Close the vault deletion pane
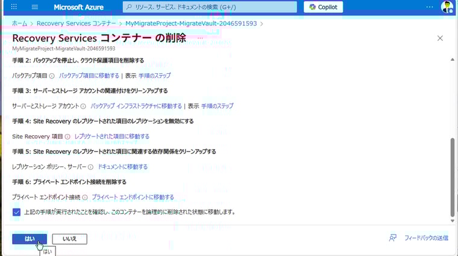 point(440,38)
